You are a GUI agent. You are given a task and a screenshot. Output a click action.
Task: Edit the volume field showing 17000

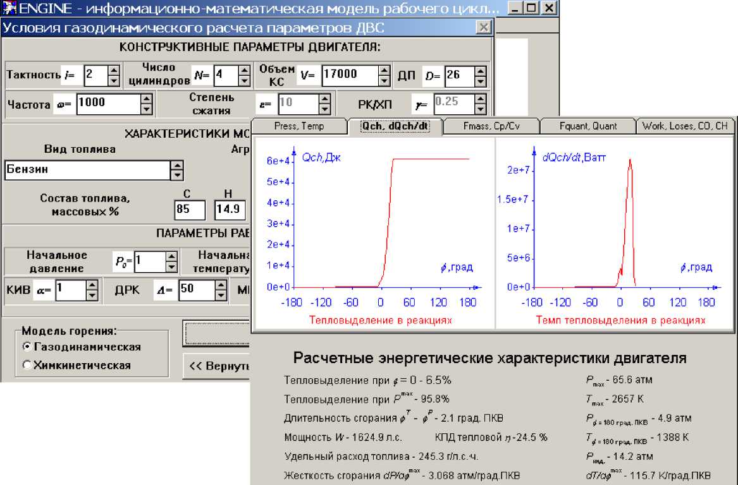click(x=350, y=75)
